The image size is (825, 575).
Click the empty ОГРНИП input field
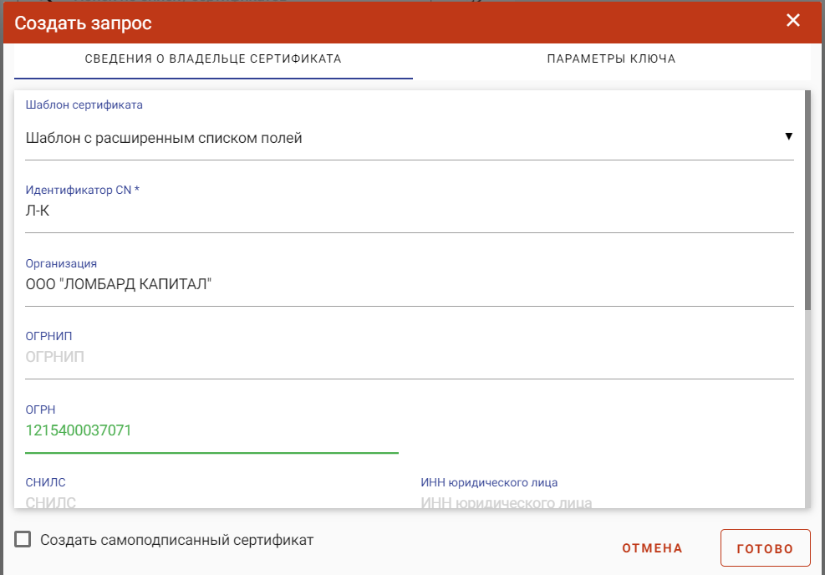tap(410, 357)
